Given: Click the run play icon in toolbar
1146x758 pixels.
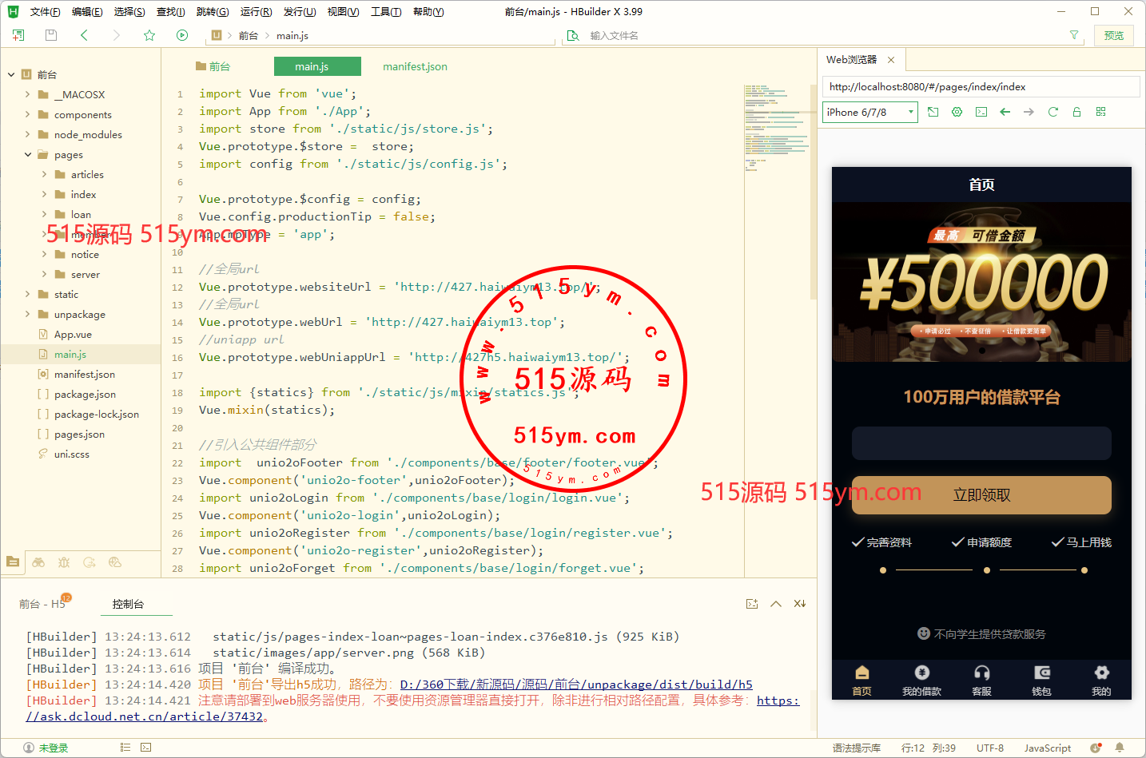Looking at the screenshot, I should 182,35.
